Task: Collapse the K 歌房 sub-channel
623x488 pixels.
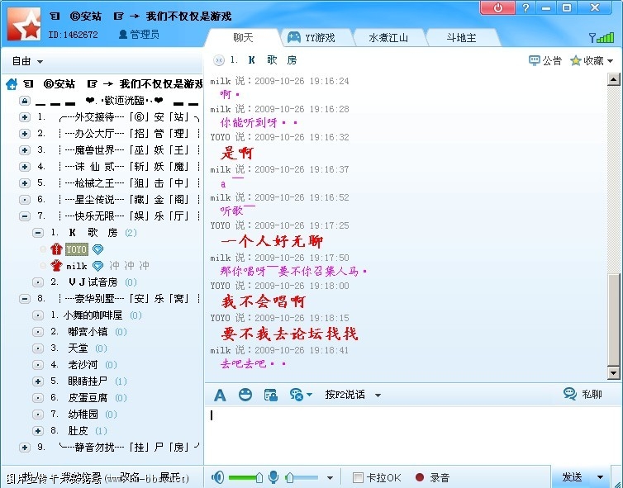Action: (38, 233)
